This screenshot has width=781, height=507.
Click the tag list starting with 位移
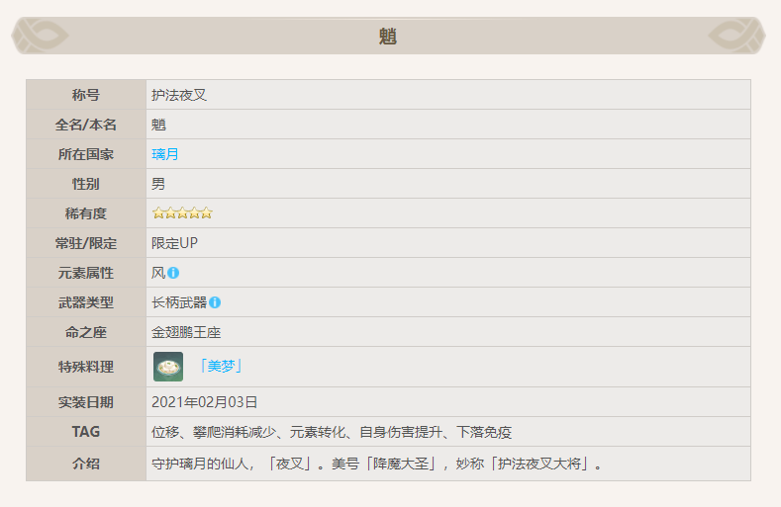pos(332,432)
